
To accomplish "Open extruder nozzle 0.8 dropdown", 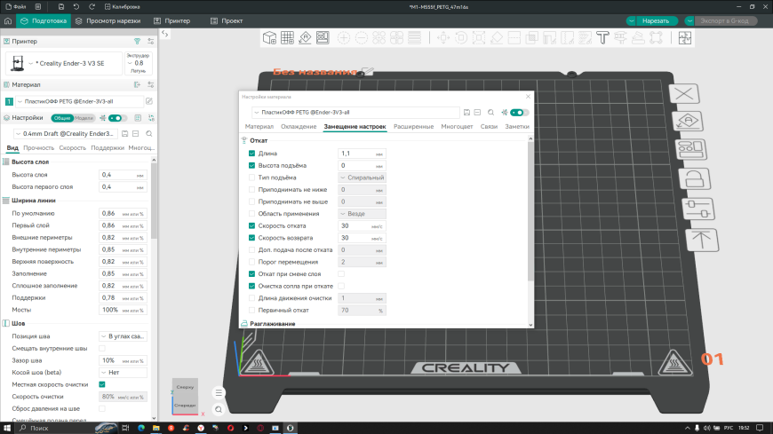I will [x=138, y=63].
